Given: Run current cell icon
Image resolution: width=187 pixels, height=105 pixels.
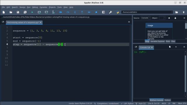Looking at the screenshot, I should pos(39,12).
